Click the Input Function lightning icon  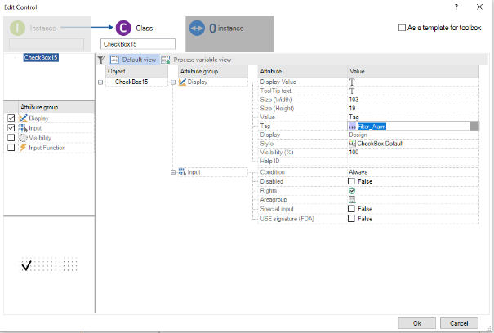coord(23,148)
